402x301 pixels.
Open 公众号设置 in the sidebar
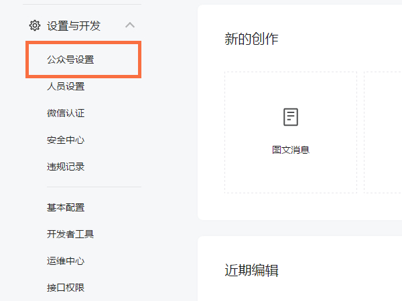click(x=70, y=60)
